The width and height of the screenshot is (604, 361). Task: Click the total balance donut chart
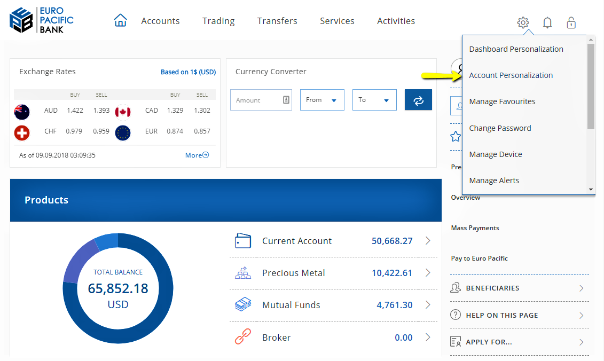coord(118,288)
